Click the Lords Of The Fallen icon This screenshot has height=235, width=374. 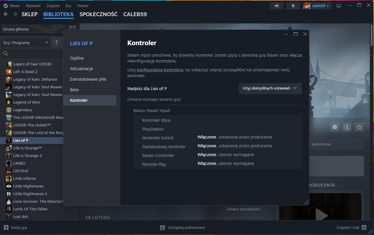[9, 209]
